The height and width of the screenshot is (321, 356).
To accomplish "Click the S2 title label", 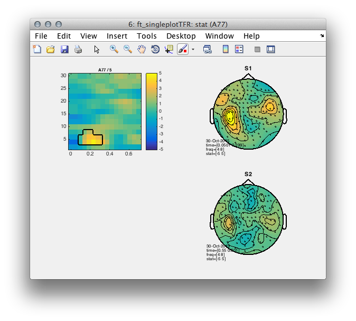I will (248, 174).
